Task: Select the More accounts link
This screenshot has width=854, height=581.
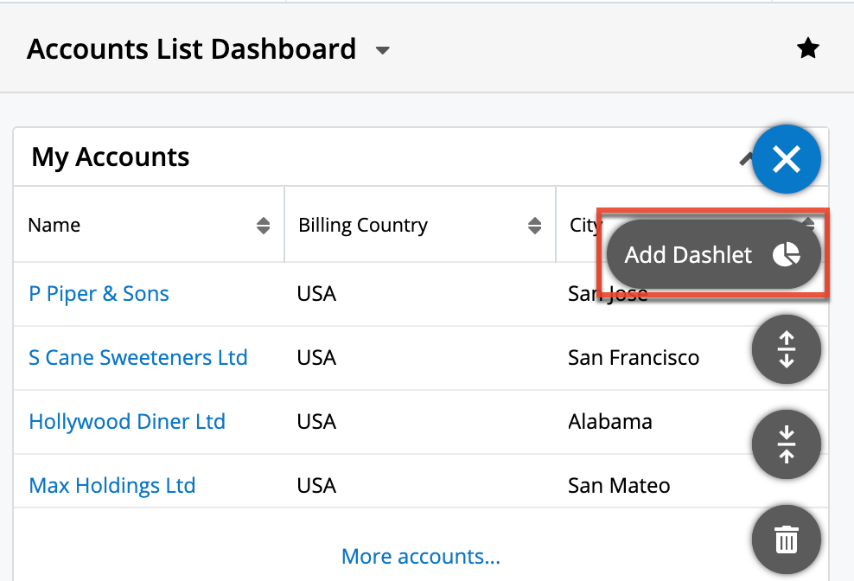Action: point(421,556)
